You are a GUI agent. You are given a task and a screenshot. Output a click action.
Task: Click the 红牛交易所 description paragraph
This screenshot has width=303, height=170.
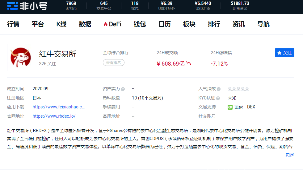point(150,139)
